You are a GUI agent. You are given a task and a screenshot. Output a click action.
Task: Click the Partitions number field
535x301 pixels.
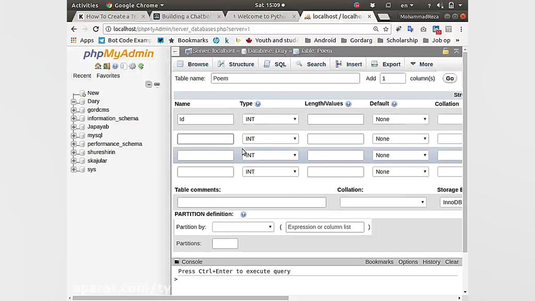coord(225,244)
